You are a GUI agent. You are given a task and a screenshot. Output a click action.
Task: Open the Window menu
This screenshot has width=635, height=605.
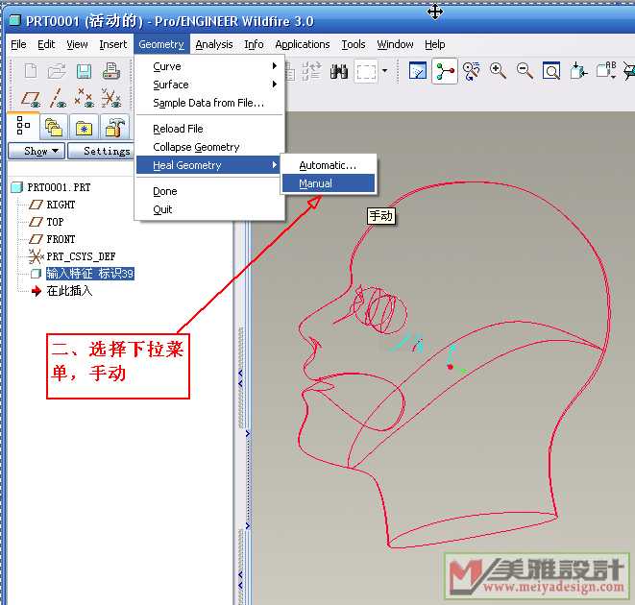(395, 44)
